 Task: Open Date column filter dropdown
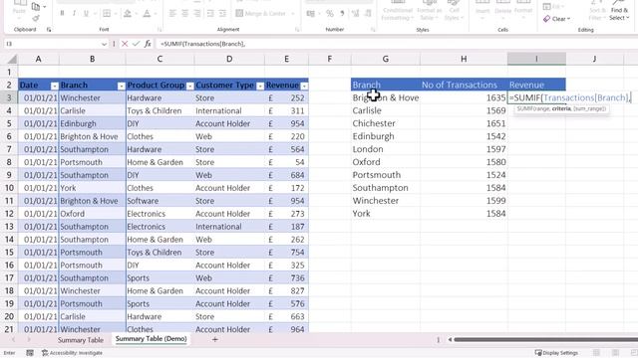[54, 86]
